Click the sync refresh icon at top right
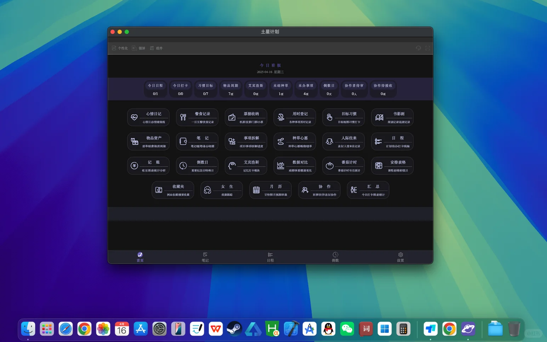This screenshot has height=342, width=547. (x=418, y=48)
